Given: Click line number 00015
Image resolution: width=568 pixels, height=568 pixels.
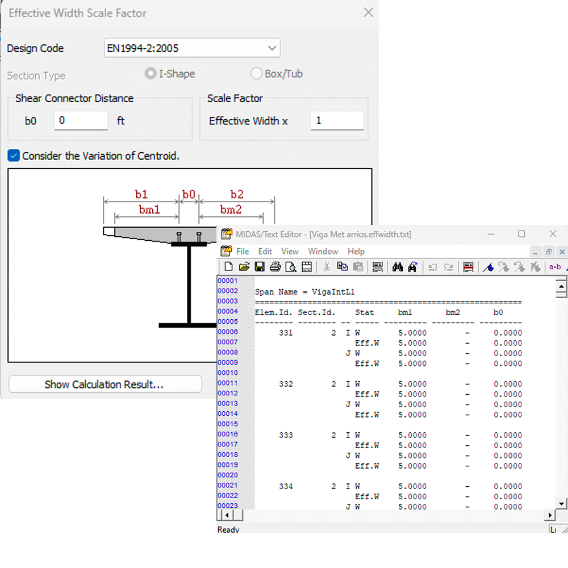Looking at the screenshot, I should point(228,424).
